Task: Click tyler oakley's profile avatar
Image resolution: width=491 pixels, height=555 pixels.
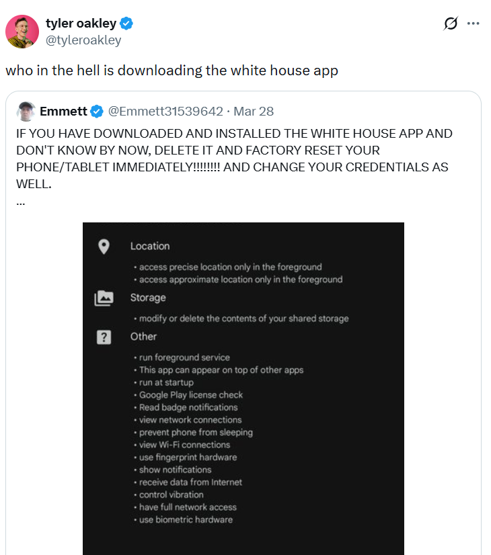Action: [22, 30]
